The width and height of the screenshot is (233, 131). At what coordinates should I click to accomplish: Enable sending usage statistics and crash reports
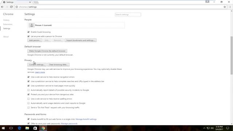[28, 103]
